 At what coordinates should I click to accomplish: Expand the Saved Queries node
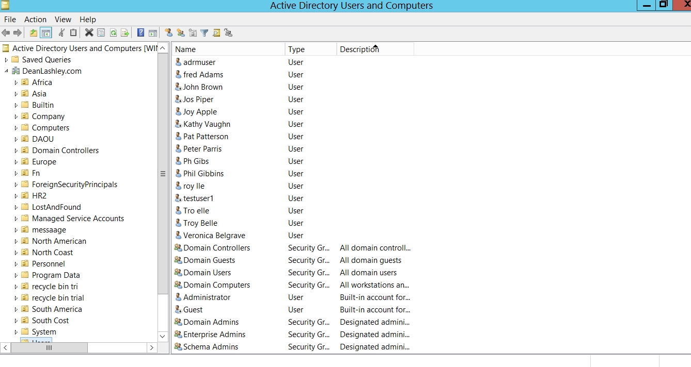pos(6,60)
